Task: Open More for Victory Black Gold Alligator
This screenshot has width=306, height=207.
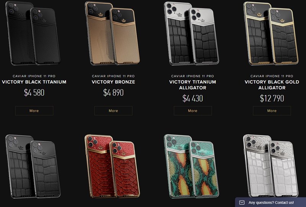Action: click(x=272, y=111)
